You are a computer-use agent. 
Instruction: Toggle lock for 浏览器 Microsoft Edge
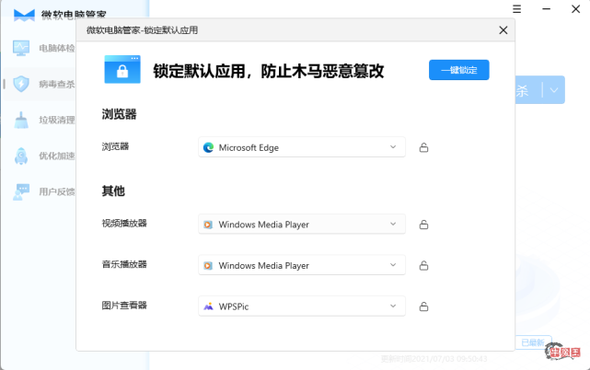[x=423, y=147]
